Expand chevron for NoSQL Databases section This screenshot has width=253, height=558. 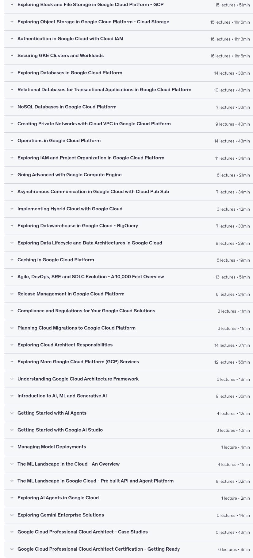point(12,107)
